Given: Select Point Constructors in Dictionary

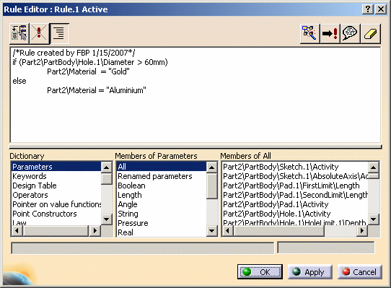Looking at the screenshot, I should (x=56, y=214).
